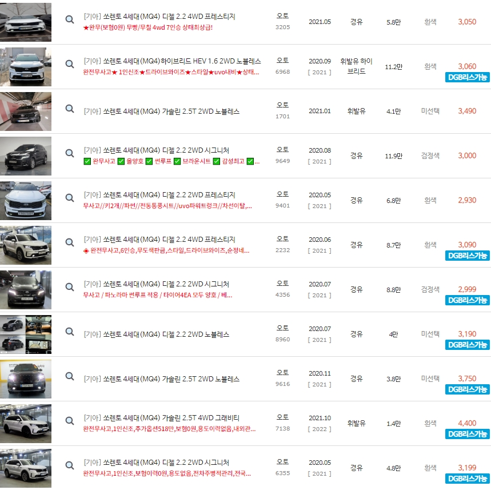Click DGB리스가능 badge under price 3,190
This screenshot has width=491, height=490.
(467, 345)
